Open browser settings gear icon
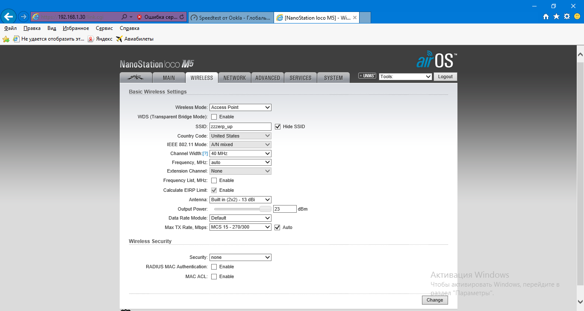 click(x=567, y=17)
